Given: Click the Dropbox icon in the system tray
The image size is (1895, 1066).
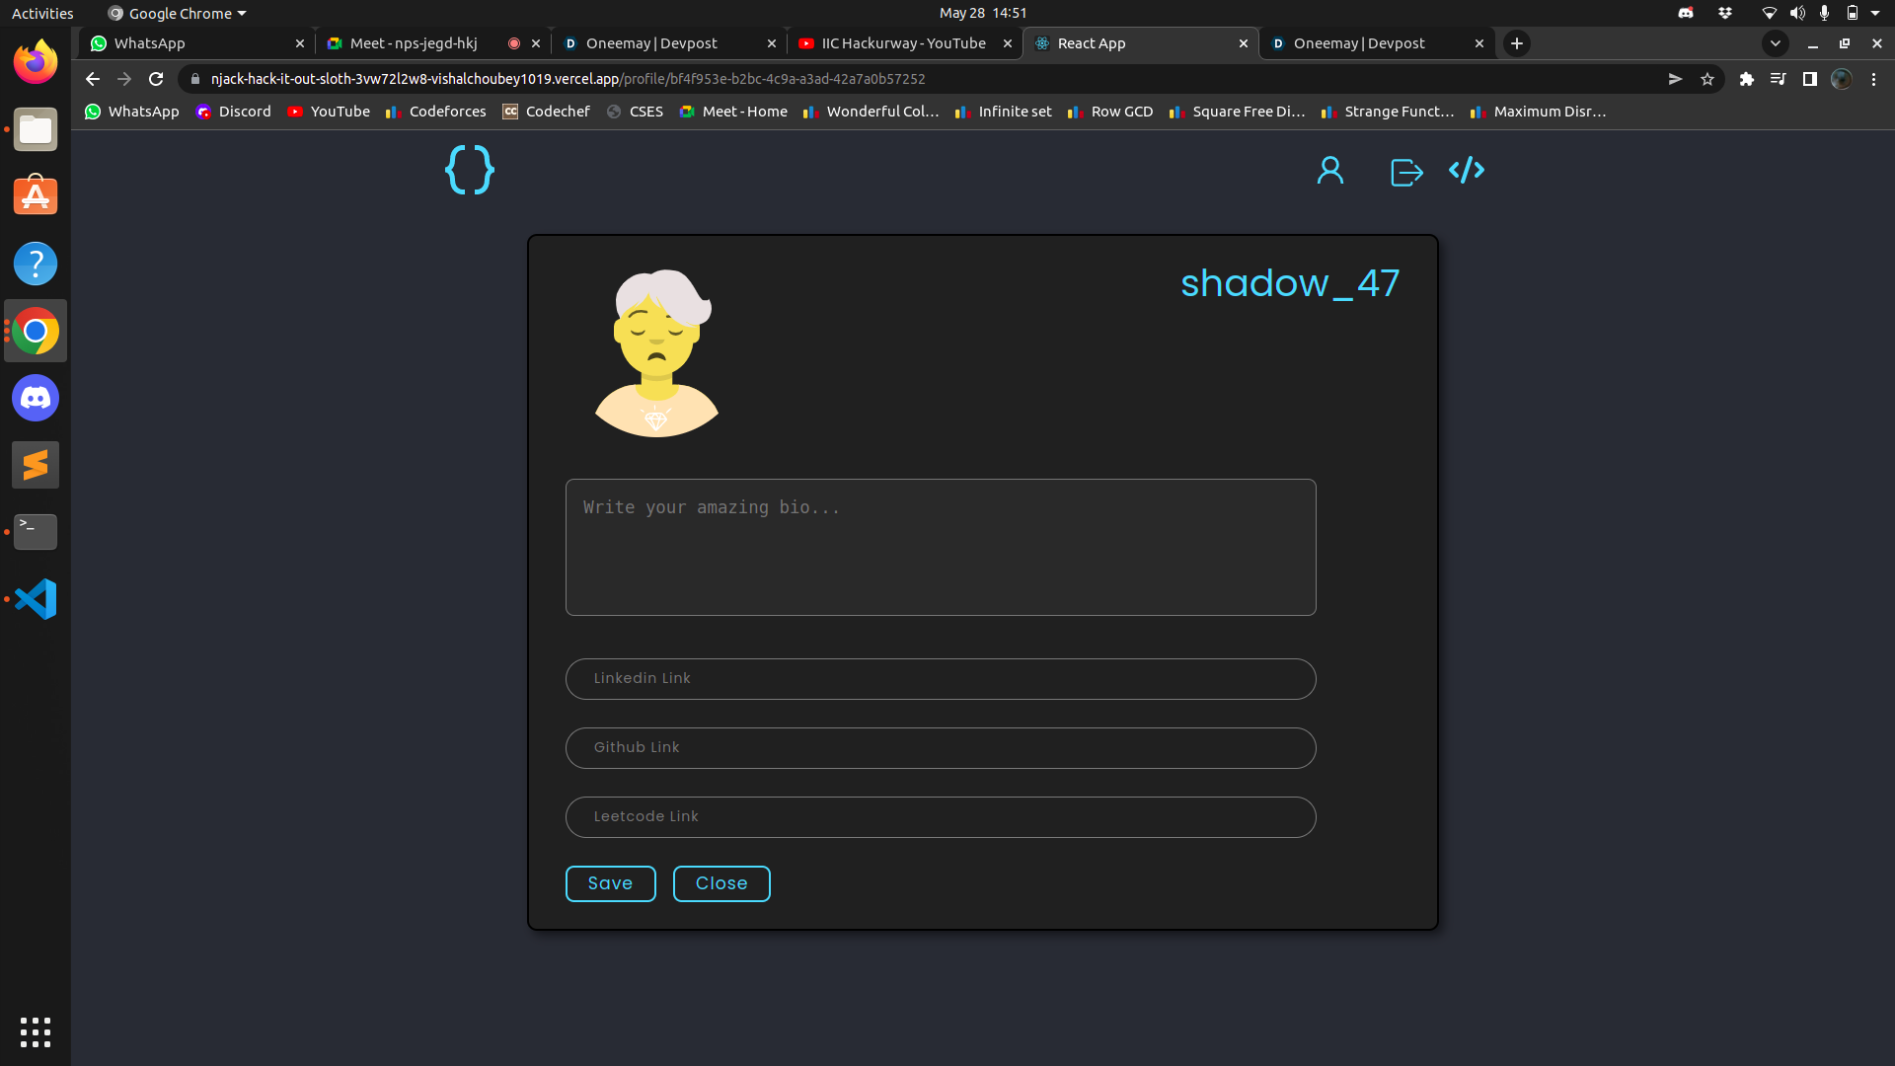Looking at the screenshot, I should [1725, 13].
